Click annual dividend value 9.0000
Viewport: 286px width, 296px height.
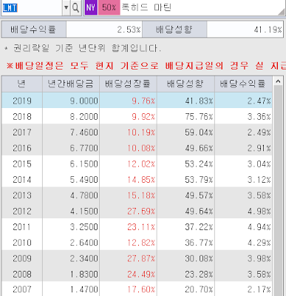tap(84, 101)
